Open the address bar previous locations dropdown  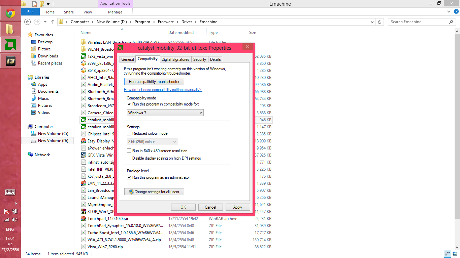pyautogui.click(x=372, y=22)
